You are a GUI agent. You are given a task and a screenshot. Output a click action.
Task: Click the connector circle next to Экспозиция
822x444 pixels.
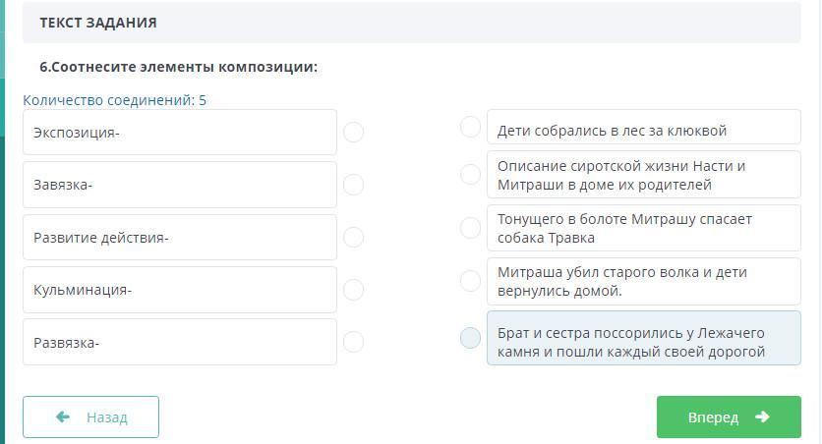click(354, 132)
